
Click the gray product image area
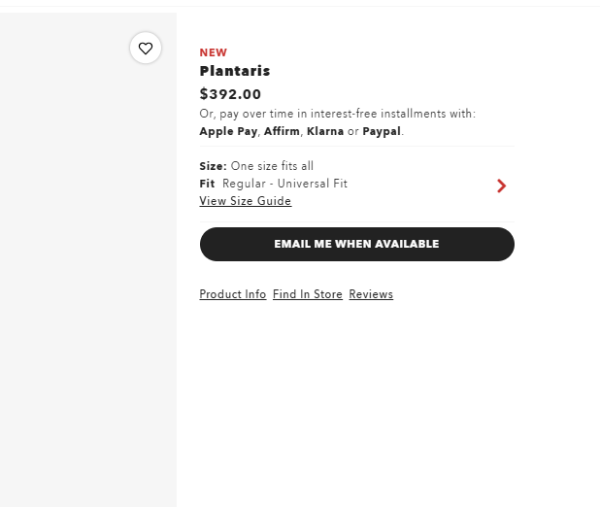[x=87, y=272]
